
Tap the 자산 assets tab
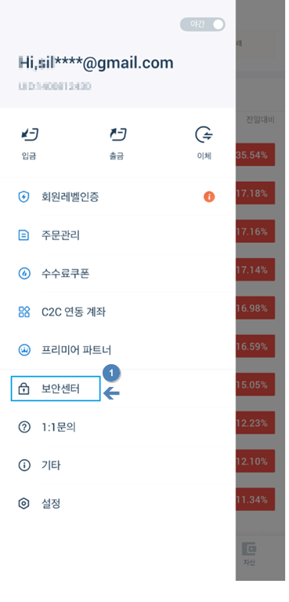[x=249, y=555]
